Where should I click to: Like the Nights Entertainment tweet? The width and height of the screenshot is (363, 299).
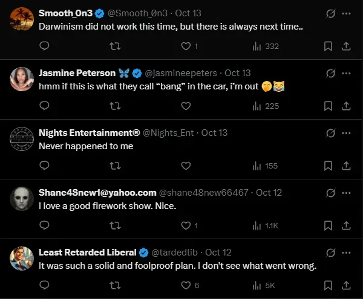point(186,166)
